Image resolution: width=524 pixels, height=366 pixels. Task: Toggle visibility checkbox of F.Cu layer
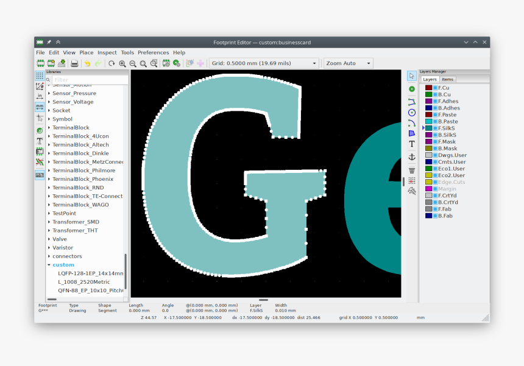pos(436,88)
